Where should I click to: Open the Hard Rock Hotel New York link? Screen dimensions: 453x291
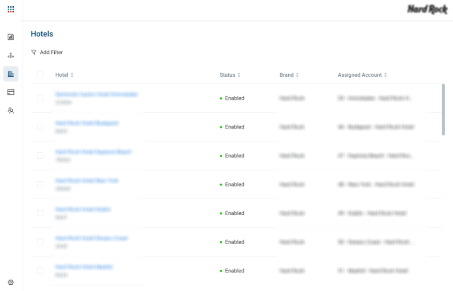click(x=87, y=181)
